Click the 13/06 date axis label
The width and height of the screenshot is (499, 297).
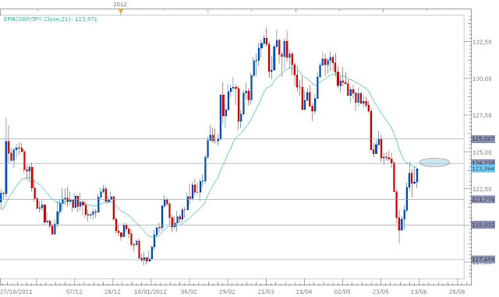(419, 292)
